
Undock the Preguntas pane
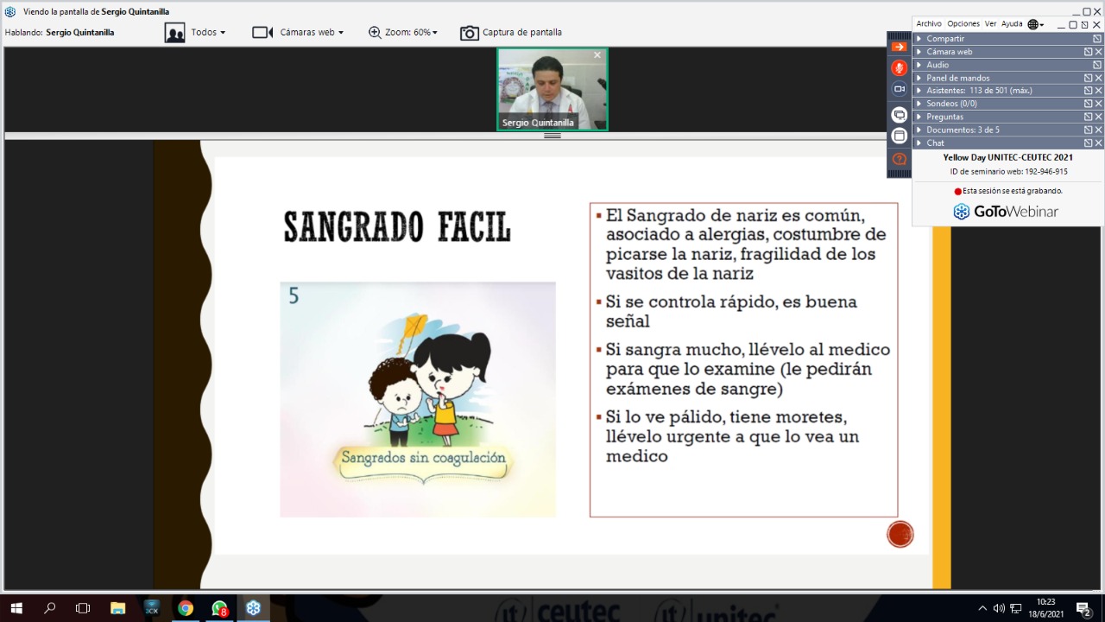[1088, 117]
